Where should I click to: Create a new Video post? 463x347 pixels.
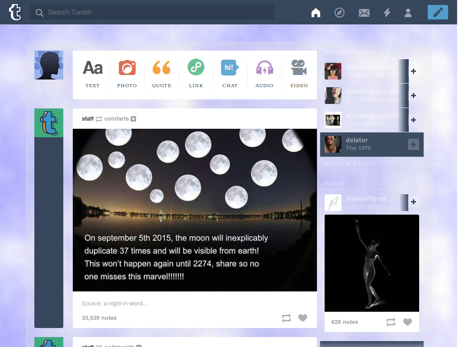pos(299,74)
